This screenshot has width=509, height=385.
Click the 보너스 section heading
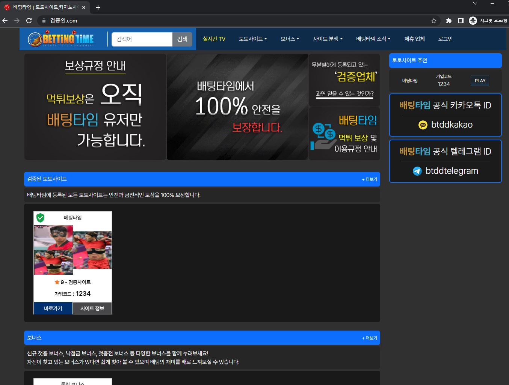pyautogui.click(x=34, y=338)
